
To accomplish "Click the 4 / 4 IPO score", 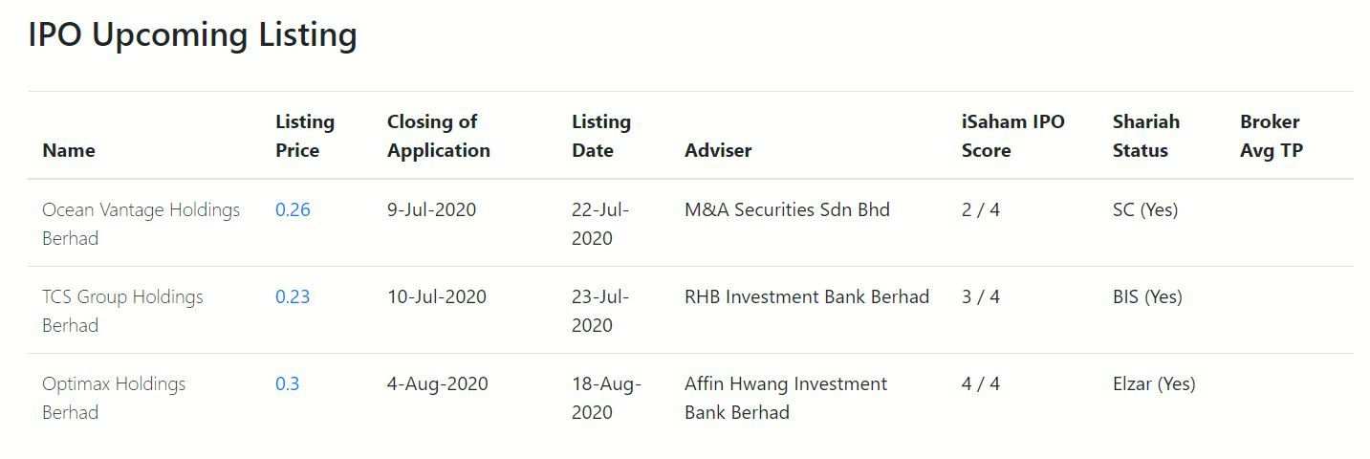I will pos(981,383).
